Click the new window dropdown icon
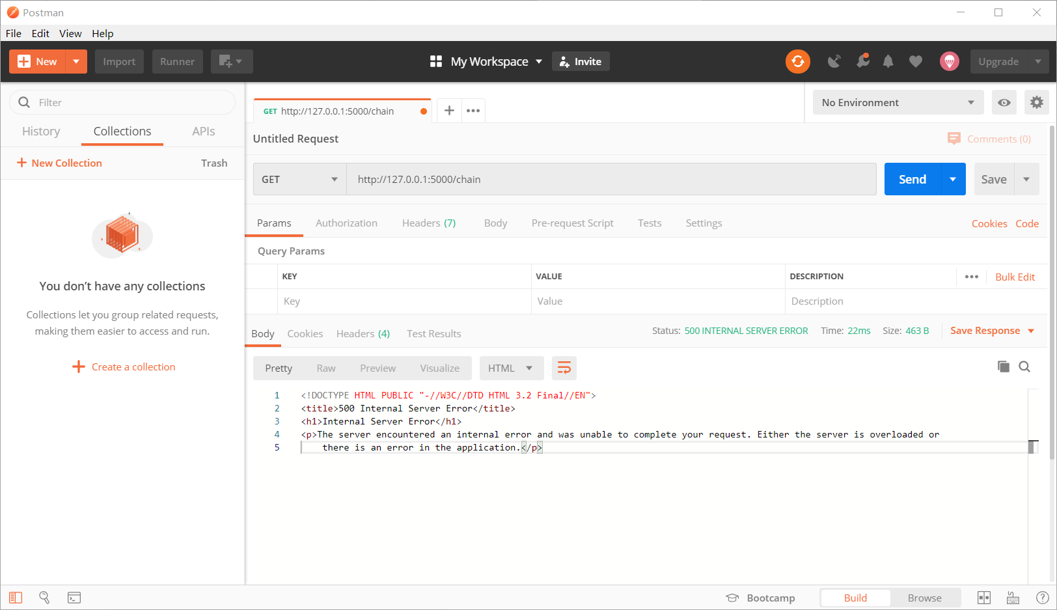Screen dimensions: 1057x610 [231, 61]
